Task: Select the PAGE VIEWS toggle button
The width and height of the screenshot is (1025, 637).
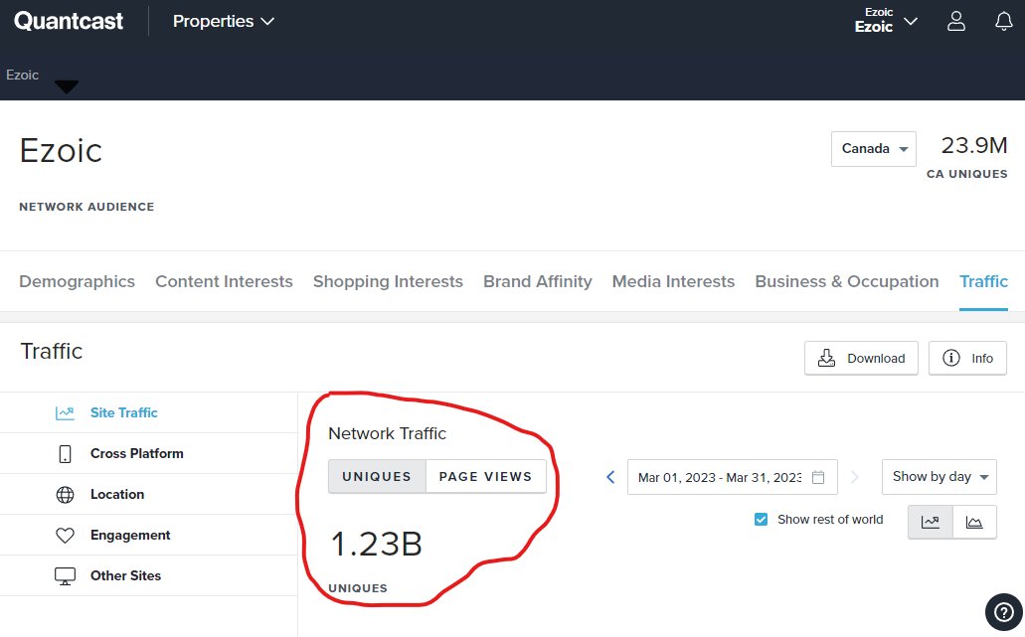Action: point(486,476)
